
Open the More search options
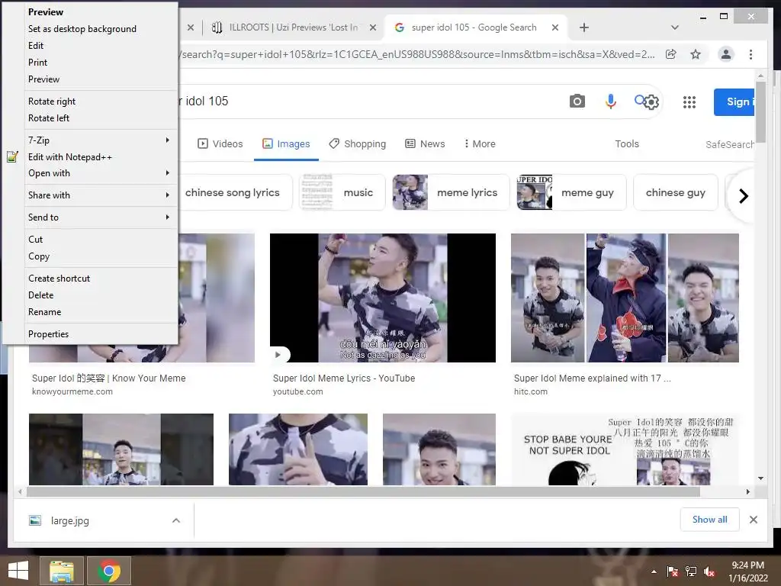pyautogui.click(x=479, y=144)
